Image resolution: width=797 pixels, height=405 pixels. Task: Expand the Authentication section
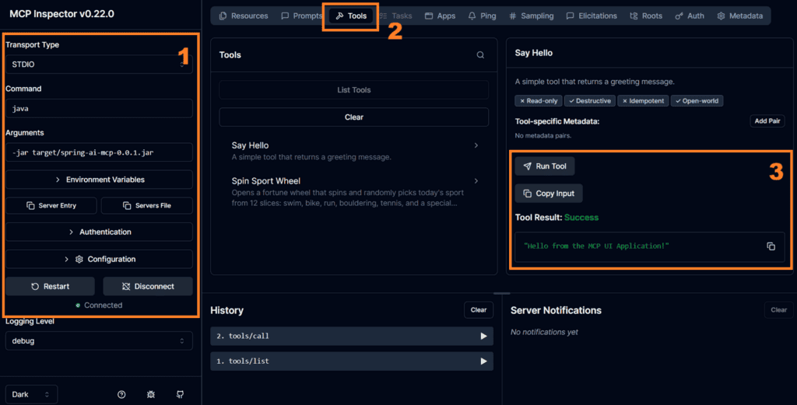point(99,232)
